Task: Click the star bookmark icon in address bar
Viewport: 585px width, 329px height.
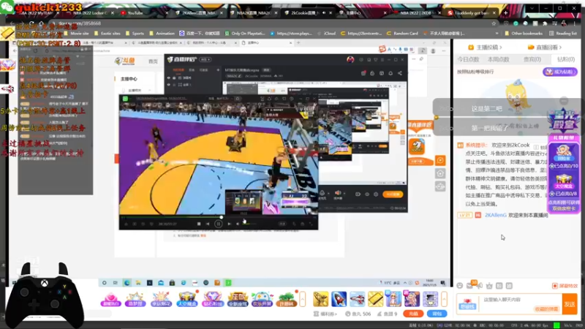Action: (494, 23)
